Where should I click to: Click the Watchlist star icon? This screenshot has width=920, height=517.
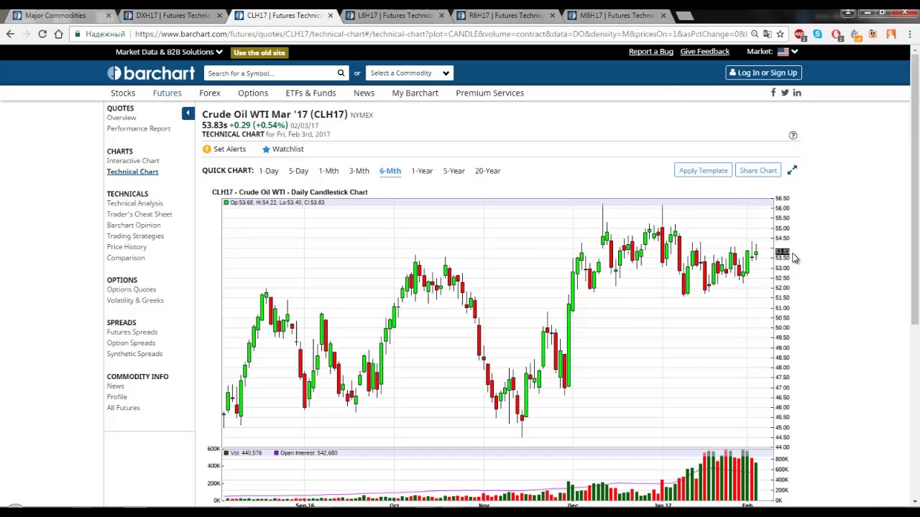(x=266, y=149)
